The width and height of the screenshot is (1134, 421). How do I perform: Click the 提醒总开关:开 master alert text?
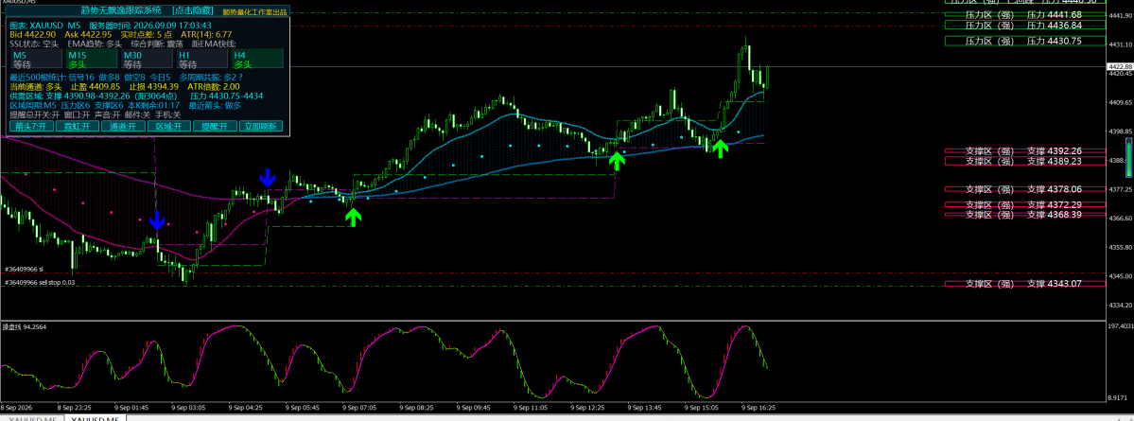(x=35, y=114)
